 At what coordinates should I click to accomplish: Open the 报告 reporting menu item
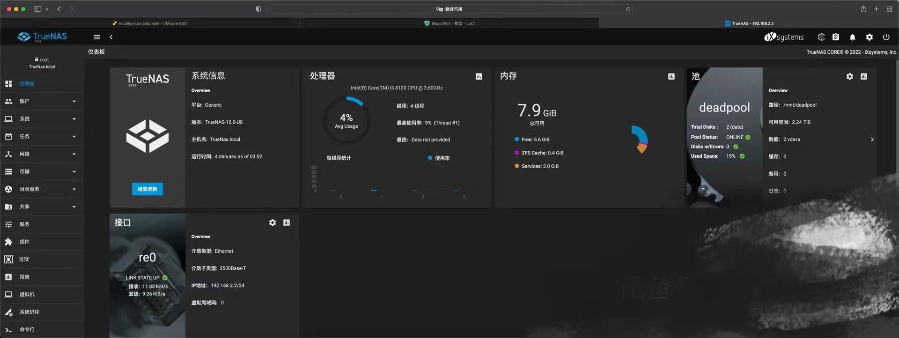[x=42, y=277]
